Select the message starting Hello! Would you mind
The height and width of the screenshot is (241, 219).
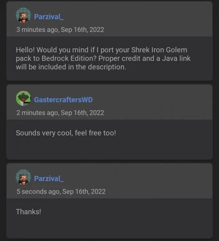[103, 59]
